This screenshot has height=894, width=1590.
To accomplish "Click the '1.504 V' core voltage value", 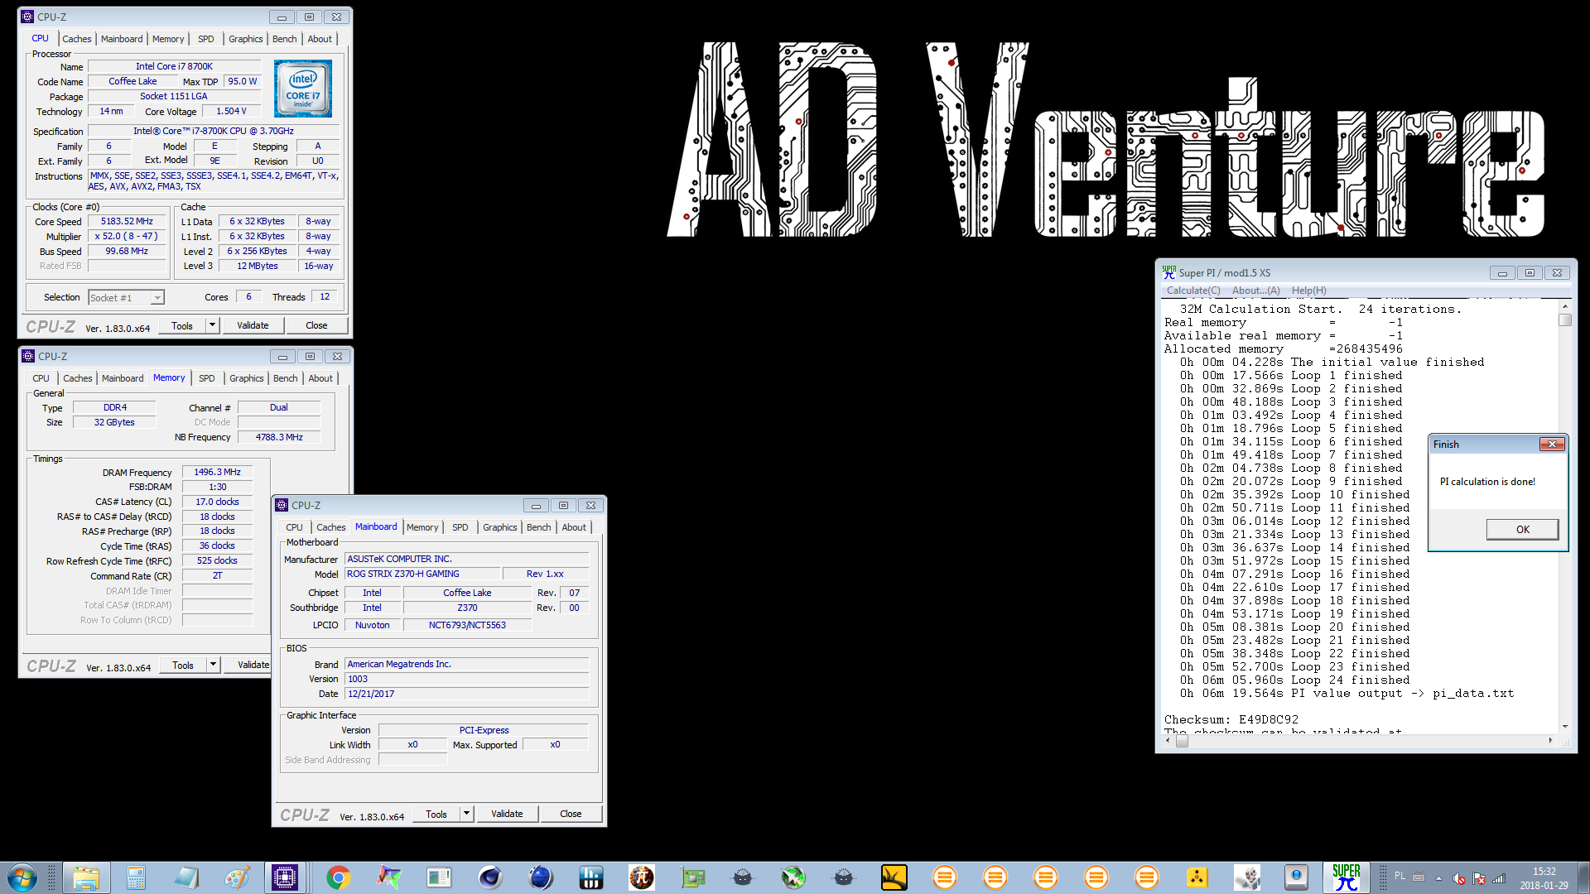I will 231,111.
